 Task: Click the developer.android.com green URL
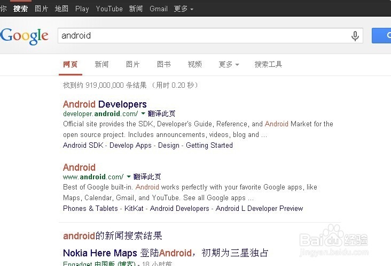coord(100,113)
